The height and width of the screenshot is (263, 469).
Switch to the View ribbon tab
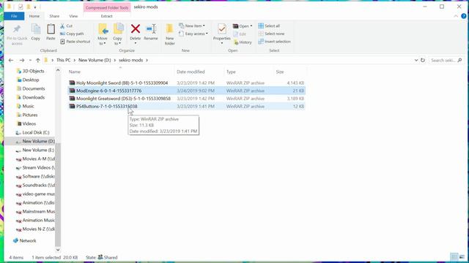[73, 16]
